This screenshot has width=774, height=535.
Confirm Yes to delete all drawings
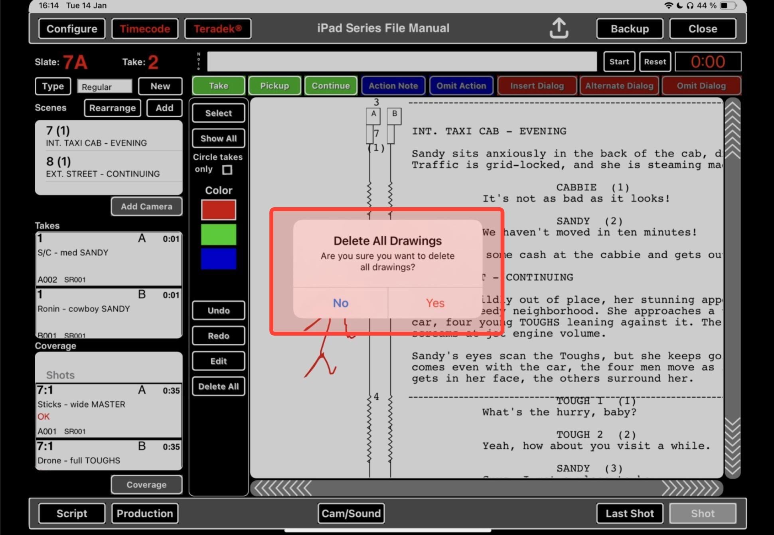(x=435, y=303)
